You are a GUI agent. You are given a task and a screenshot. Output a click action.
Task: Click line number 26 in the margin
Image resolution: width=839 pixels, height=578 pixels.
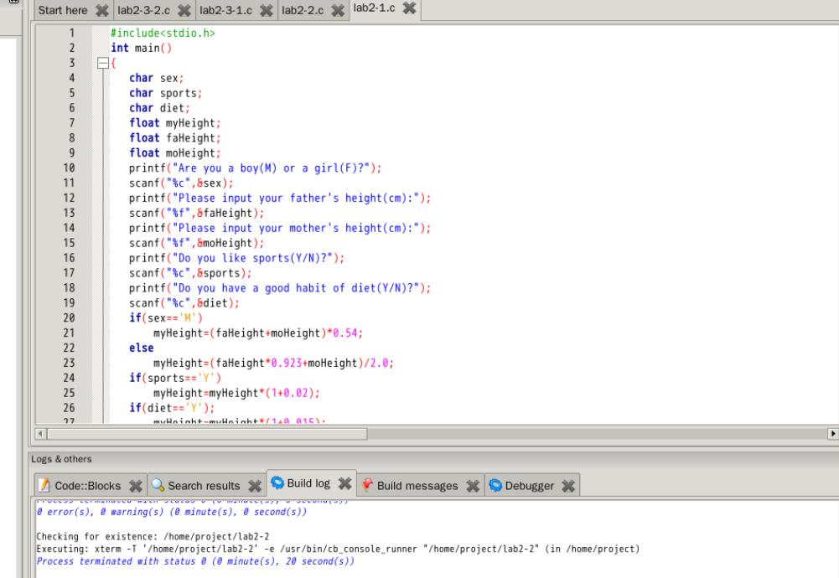pyautogui.click(x=69, y=407)
